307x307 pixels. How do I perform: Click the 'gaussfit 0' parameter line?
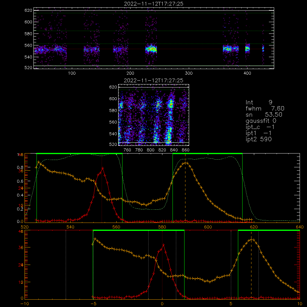(261, 121)
